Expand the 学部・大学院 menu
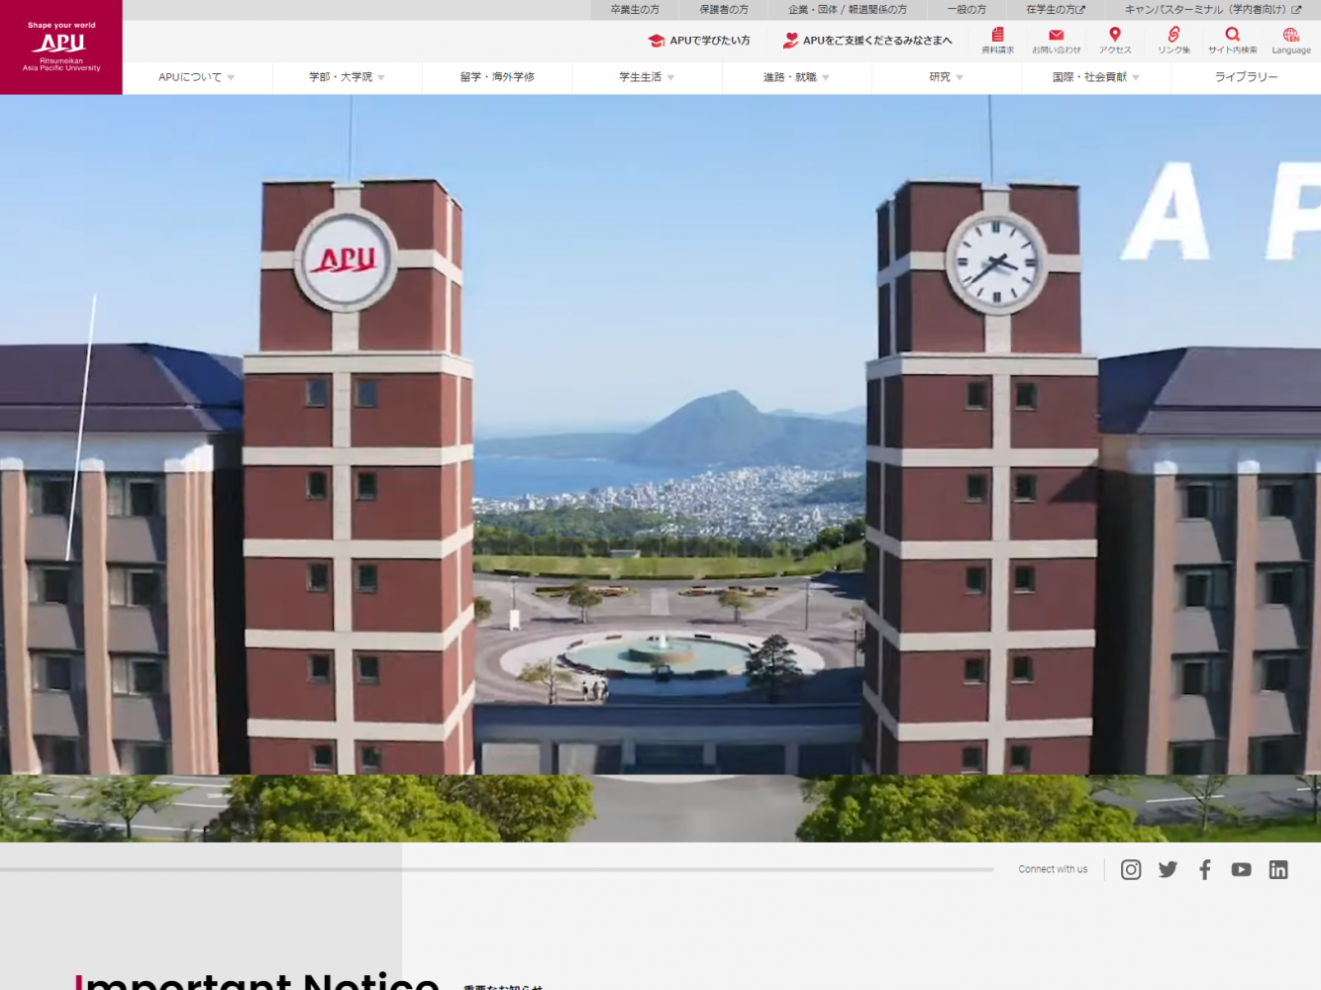1321x990 pixels. (347, 77)
